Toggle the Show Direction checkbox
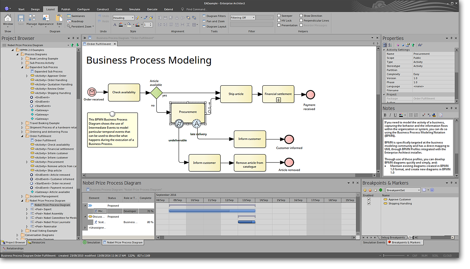This screenshot has height=269, width=470. click(x=301, y=16)
